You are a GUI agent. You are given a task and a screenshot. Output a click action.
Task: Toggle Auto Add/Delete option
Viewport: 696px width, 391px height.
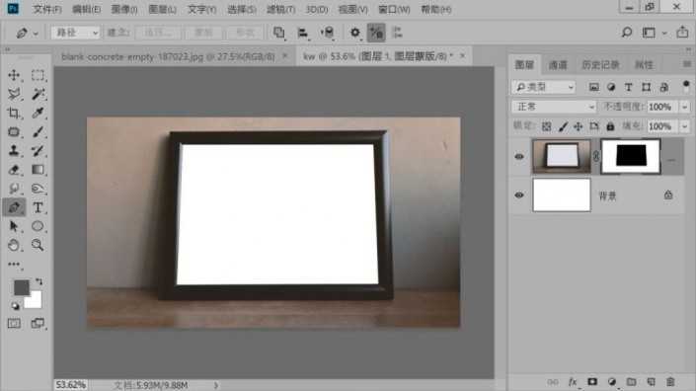[x=376, y=33]
